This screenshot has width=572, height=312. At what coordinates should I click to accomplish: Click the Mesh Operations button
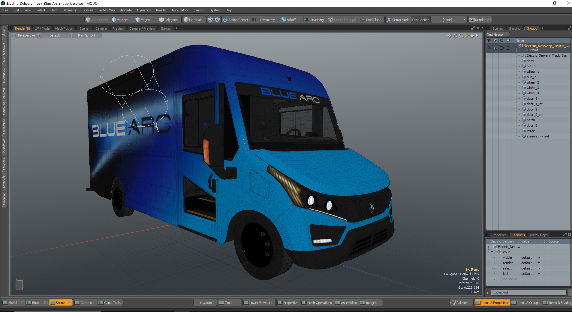pyautogui.click(x=317, y=303)
